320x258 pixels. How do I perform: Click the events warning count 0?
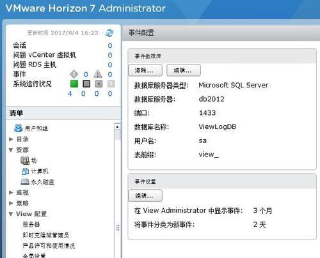click(110, 74)
